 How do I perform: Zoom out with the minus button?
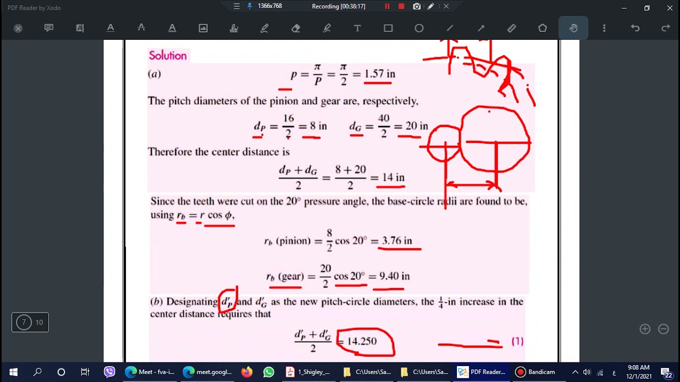664,329
